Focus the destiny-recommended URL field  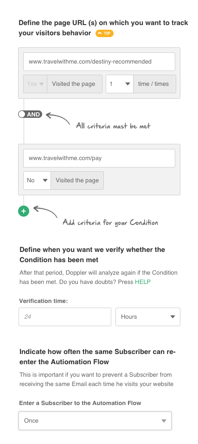click(99, 61)
